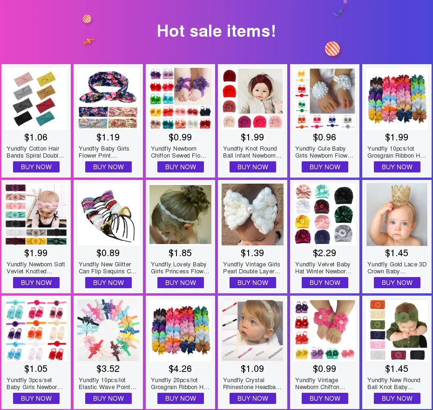Image resolution: width=433 pixels, height=410 pixels.
Task: Click the Hot sale items! banner heading
Action: point(216,31)
